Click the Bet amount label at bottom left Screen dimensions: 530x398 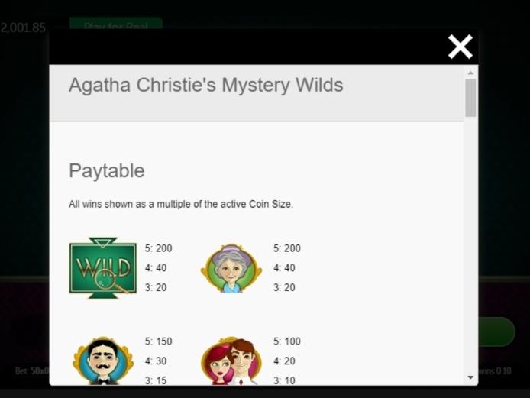(x=32, y=371)
